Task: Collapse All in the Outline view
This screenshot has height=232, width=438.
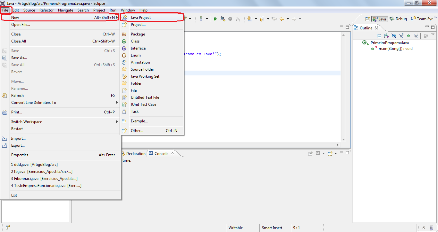Action: tap(379, 36)
